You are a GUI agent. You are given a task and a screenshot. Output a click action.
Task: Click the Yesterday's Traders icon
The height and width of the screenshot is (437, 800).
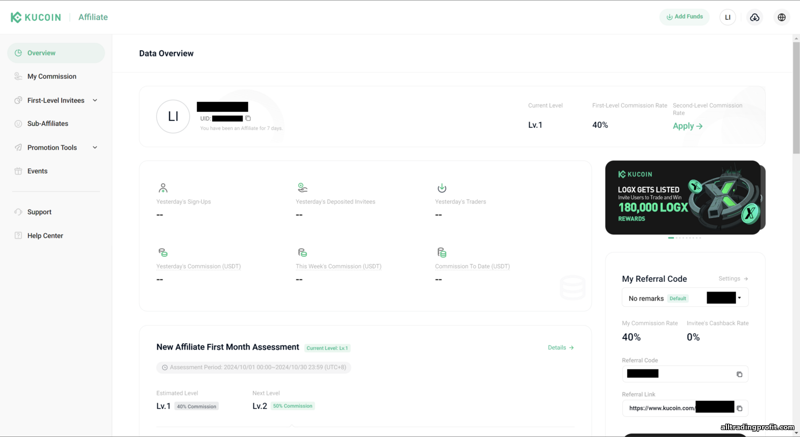tap(442, 188)
